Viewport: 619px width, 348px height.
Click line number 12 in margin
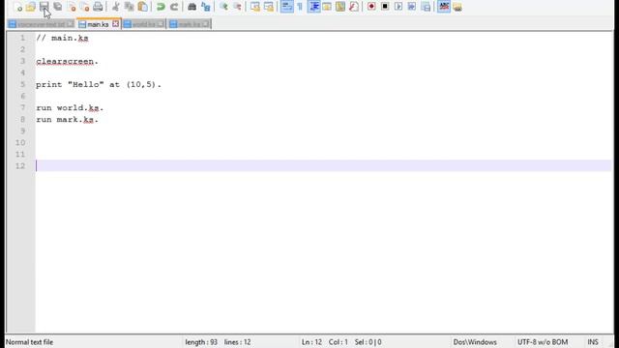coord(20,165)
